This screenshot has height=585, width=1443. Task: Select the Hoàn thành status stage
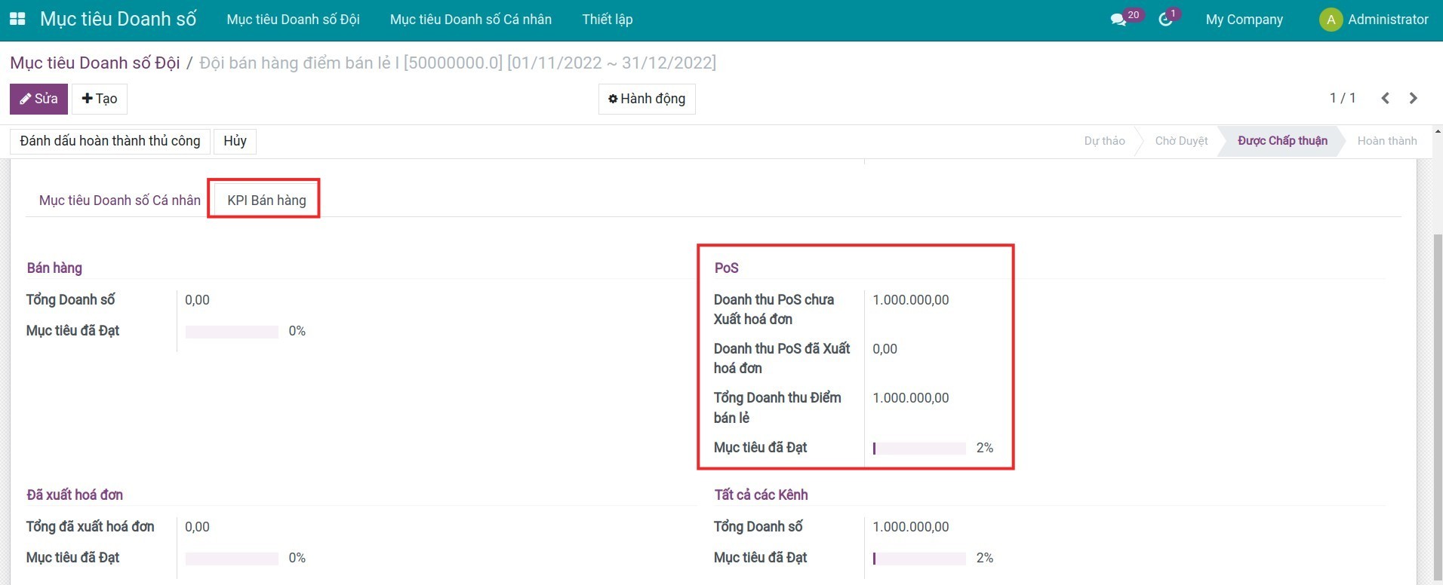click(x=1386, y=141)
